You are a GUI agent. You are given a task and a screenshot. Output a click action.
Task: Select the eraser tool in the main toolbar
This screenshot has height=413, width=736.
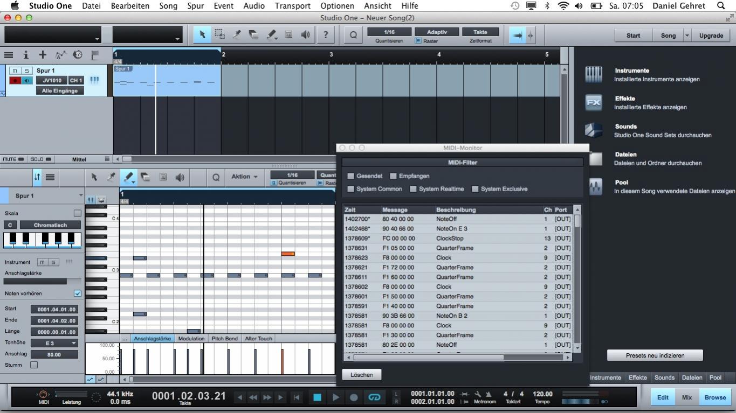253,34
